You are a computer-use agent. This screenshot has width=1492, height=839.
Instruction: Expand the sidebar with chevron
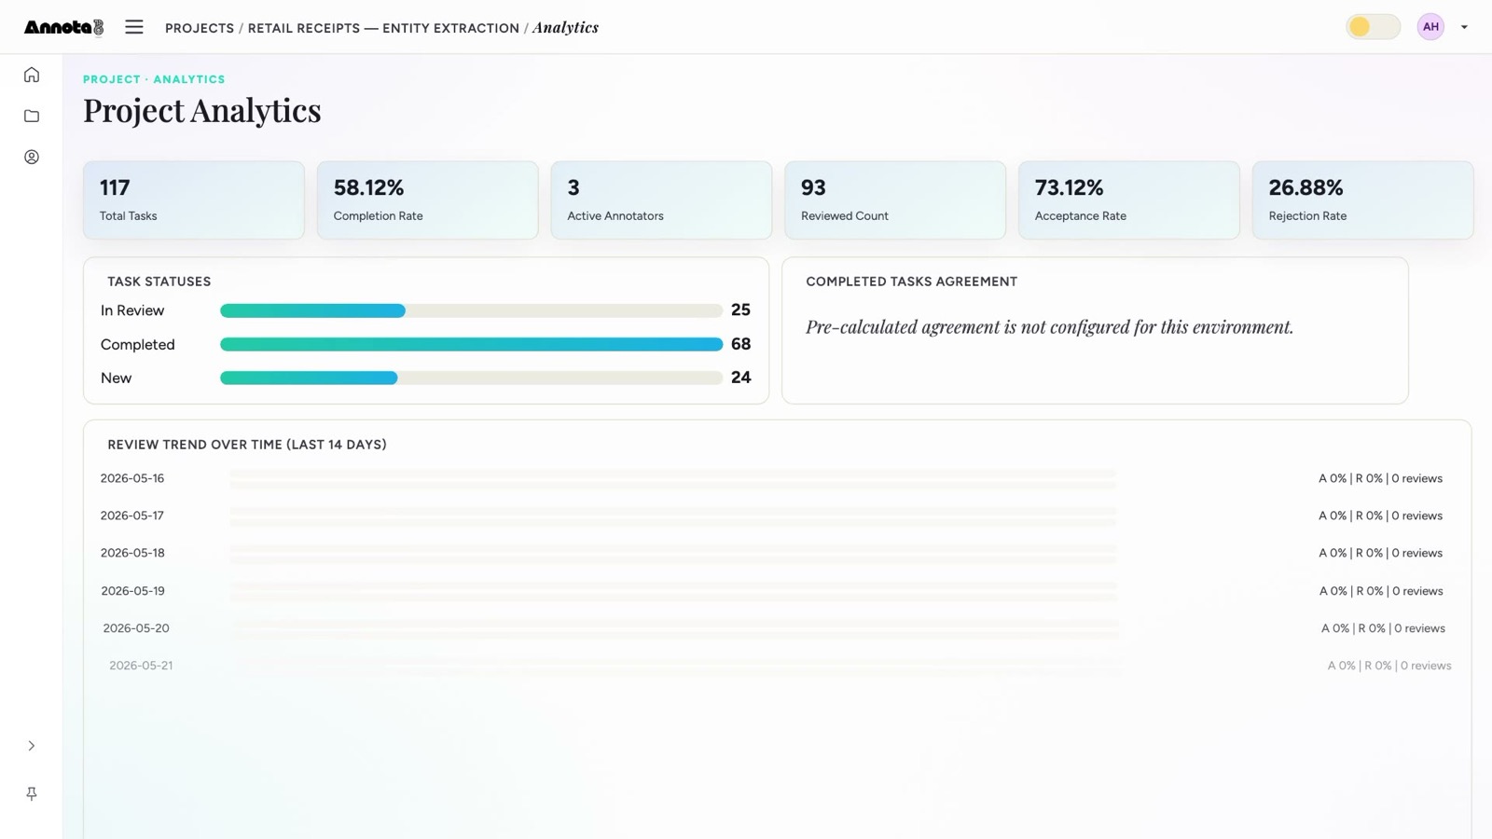32,746
